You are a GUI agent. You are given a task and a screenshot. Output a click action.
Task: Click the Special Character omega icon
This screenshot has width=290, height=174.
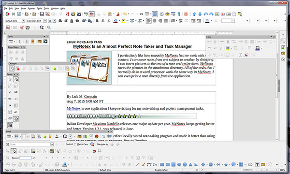pyautogui.click(x=65, y=136)
